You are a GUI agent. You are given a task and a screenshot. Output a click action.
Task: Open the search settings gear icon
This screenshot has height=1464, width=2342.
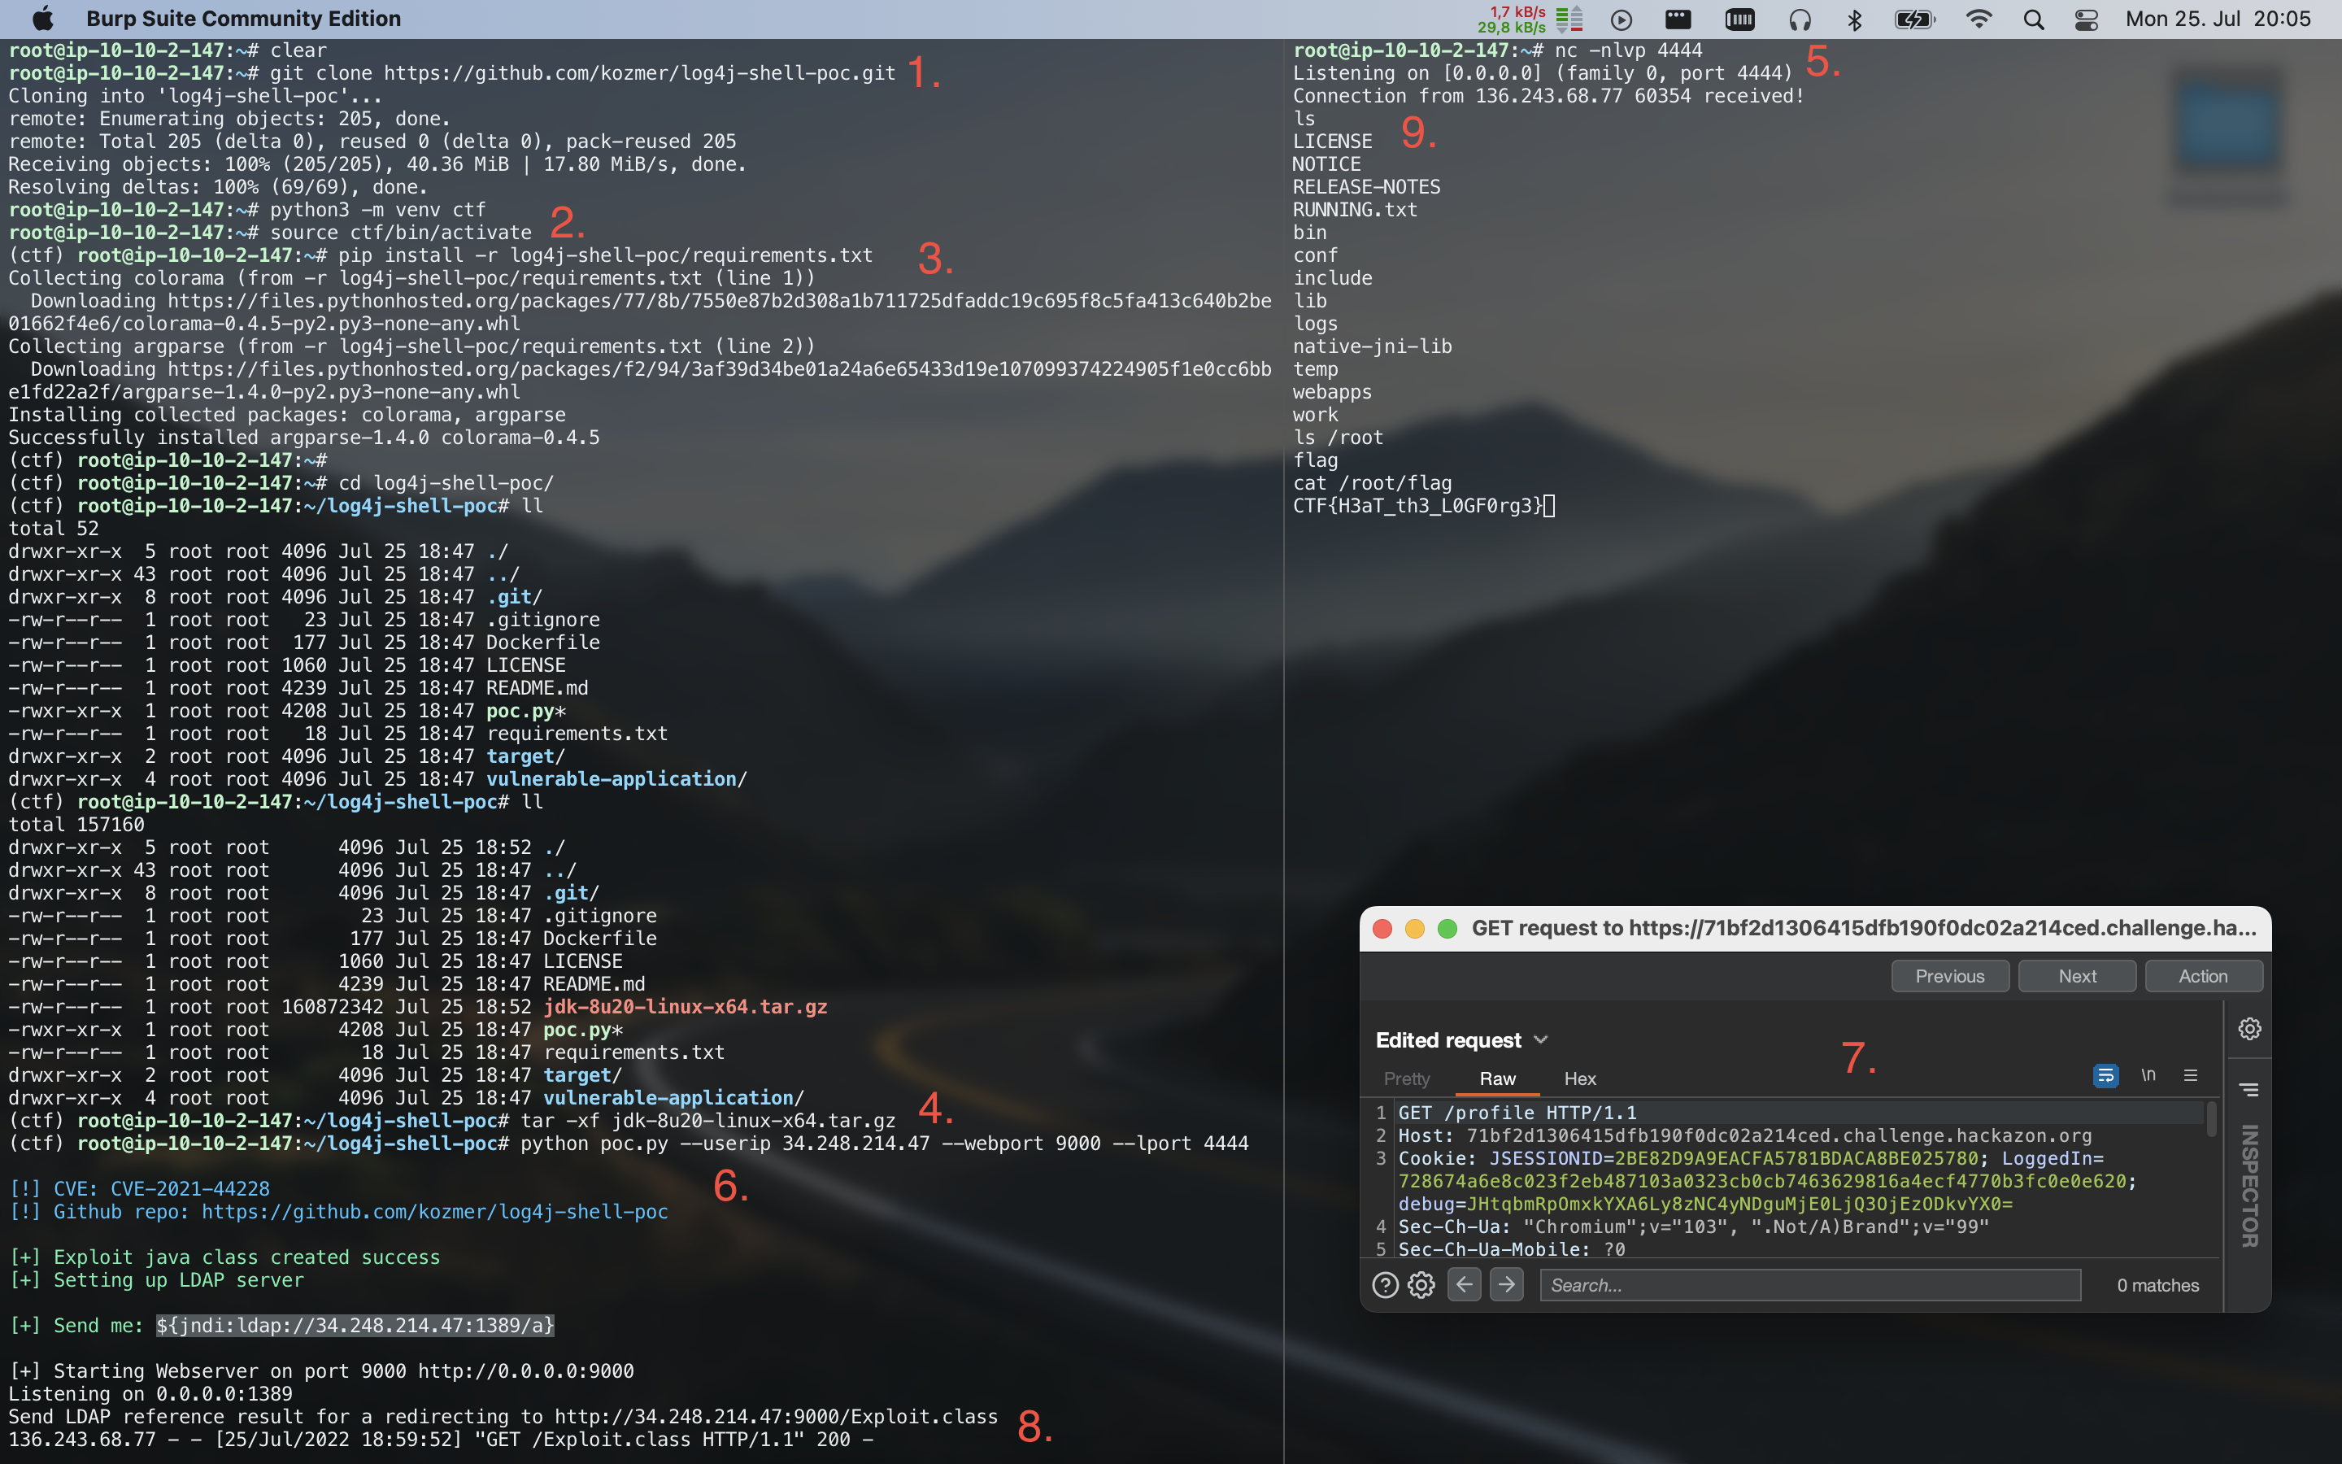click(x=1421, y=1285)
